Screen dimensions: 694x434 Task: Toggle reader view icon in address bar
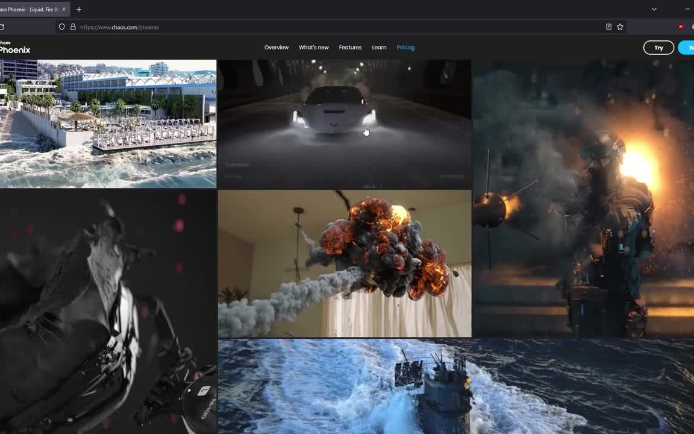[608, 27]
